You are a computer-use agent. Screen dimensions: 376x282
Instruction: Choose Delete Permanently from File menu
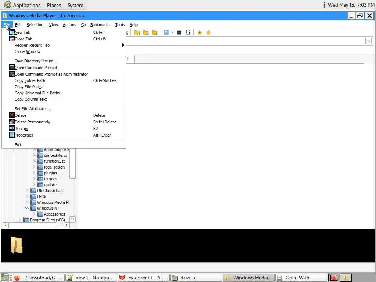(x=64, y=122)
